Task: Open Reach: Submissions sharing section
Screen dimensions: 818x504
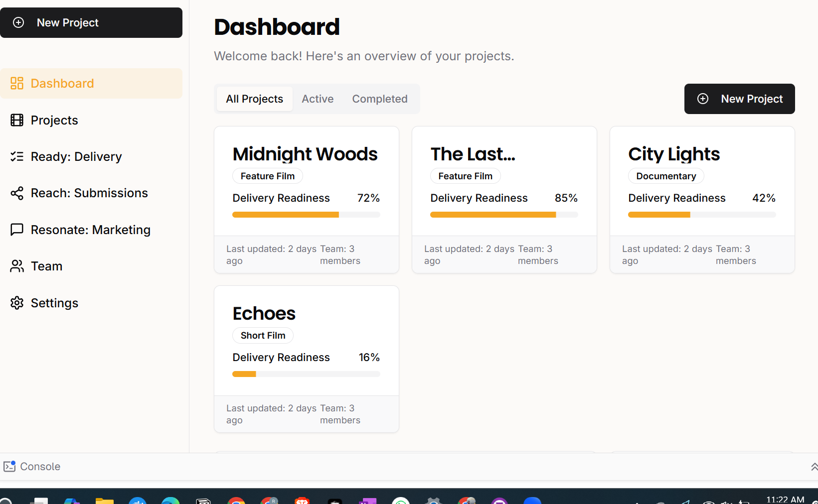Action: pyautogui.click(x=89, y=193)
